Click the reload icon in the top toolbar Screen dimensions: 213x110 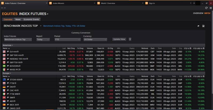tap(206, 8)
